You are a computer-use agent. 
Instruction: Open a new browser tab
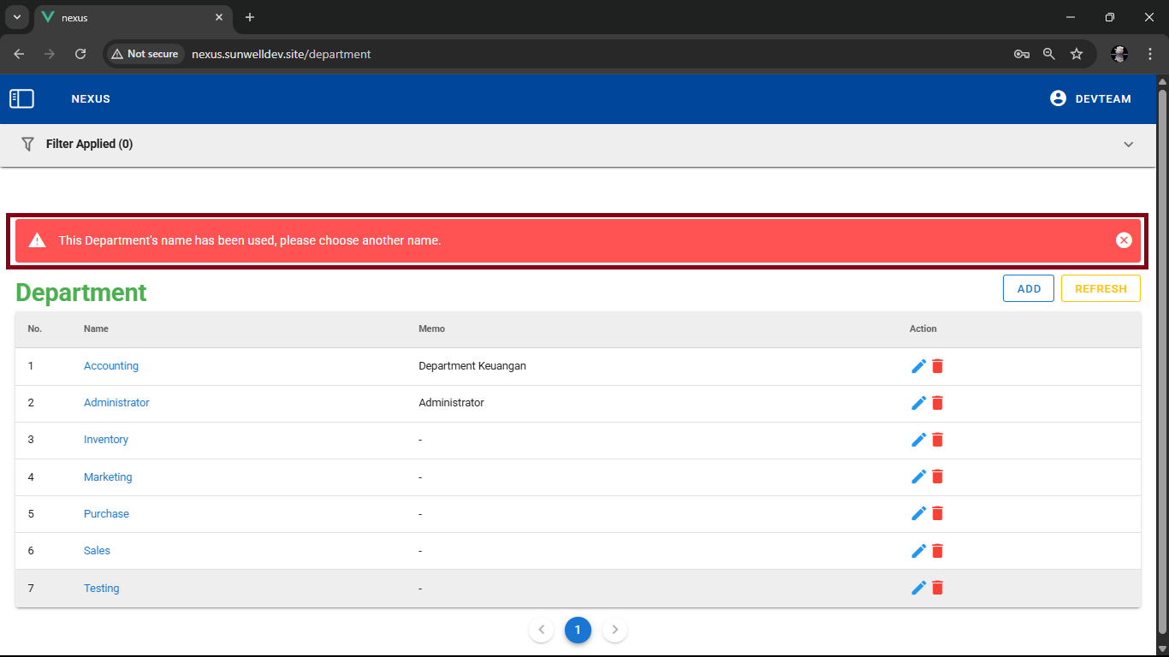point(250,17)
